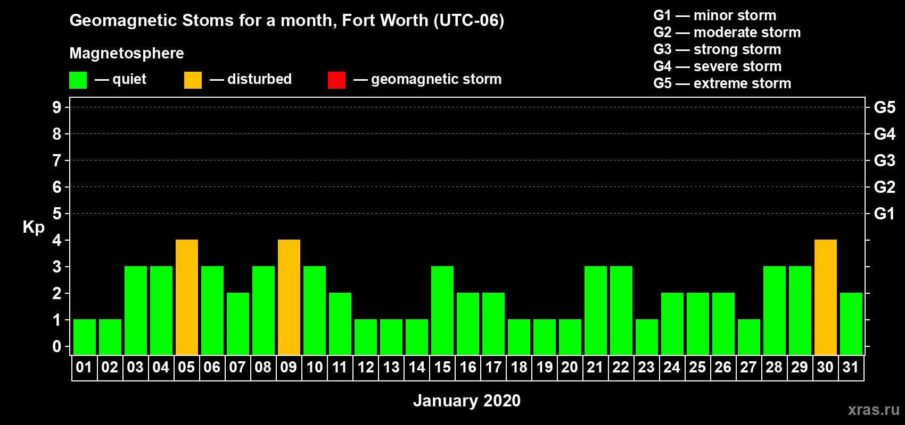Click the green bar for day 07

click(238, 324)
